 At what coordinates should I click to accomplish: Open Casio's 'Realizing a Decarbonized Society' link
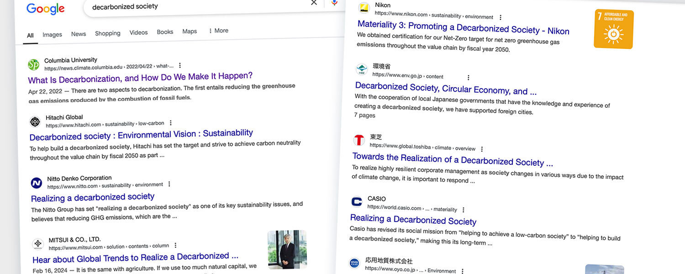(x=413, y=220)
